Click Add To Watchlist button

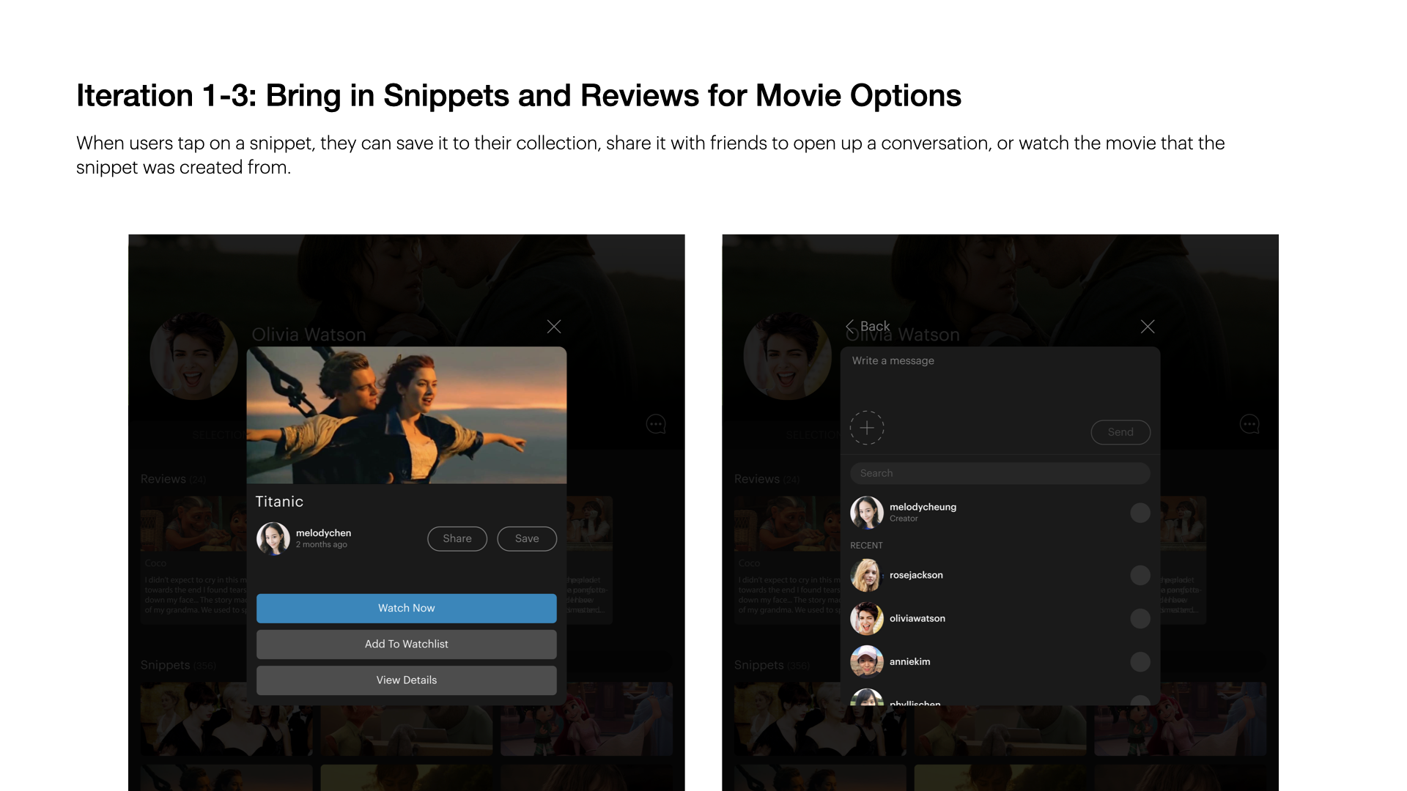click(407, 644)
